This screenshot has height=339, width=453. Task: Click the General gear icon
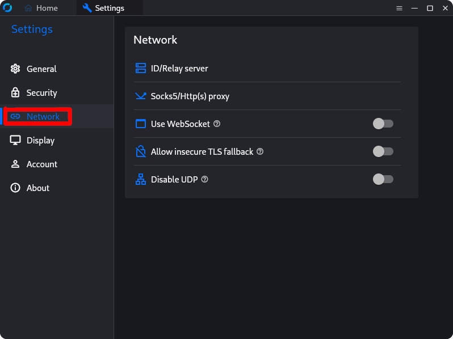tap(15, 69)
